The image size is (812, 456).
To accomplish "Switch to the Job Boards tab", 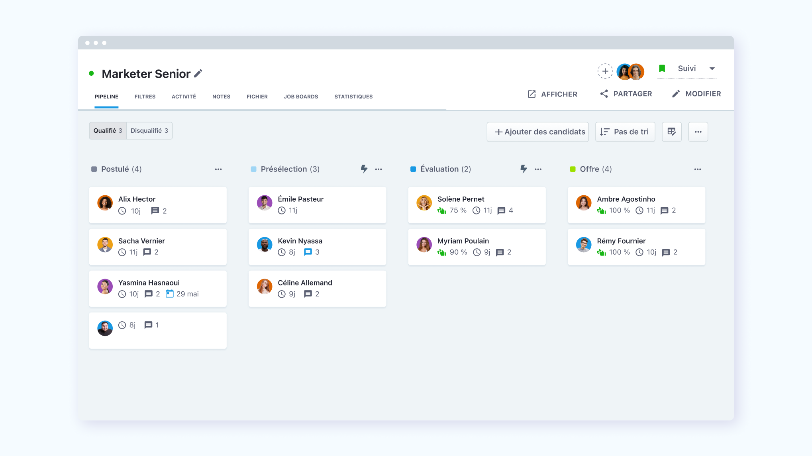I will pos(301,96).
